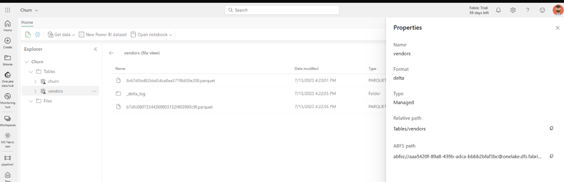Viewport: 564px width, 182px height.
Task: Open the Open notebook dropdown
Action: (x=151, y=35)
